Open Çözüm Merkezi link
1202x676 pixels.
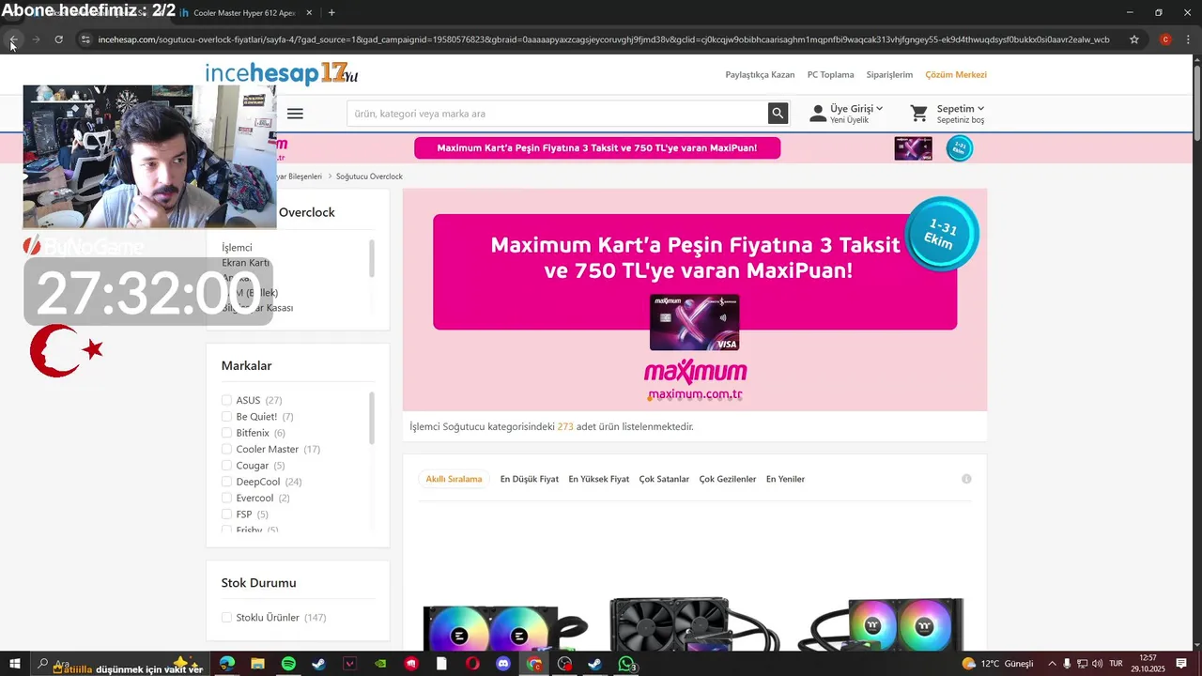[x=956, y=74]
